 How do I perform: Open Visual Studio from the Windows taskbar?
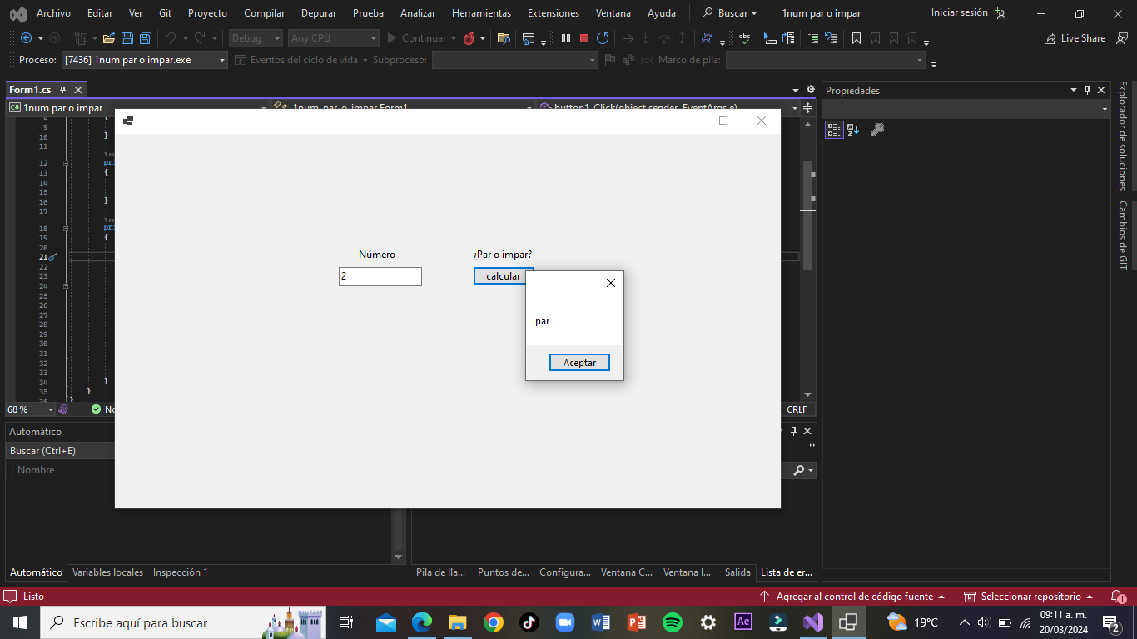[812, 622]
